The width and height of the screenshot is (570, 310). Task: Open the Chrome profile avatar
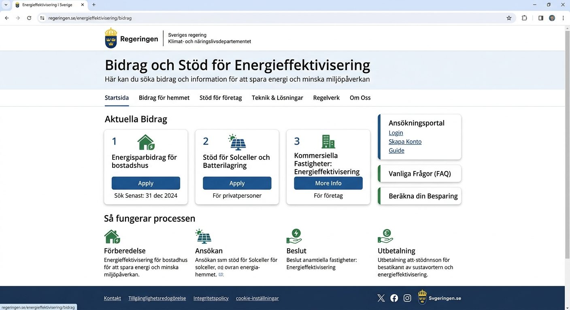pyautogui.click(x=552, y=18)
